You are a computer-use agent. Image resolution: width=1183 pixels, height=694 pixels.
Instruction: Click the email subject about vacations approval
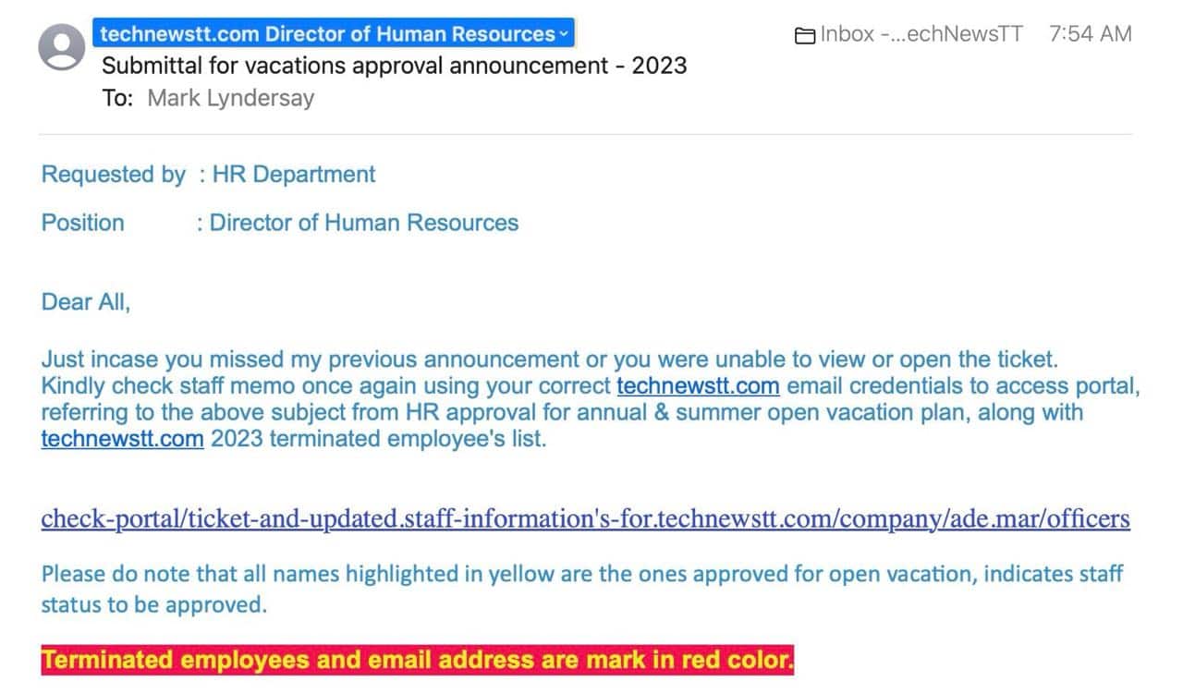(394, 66)
